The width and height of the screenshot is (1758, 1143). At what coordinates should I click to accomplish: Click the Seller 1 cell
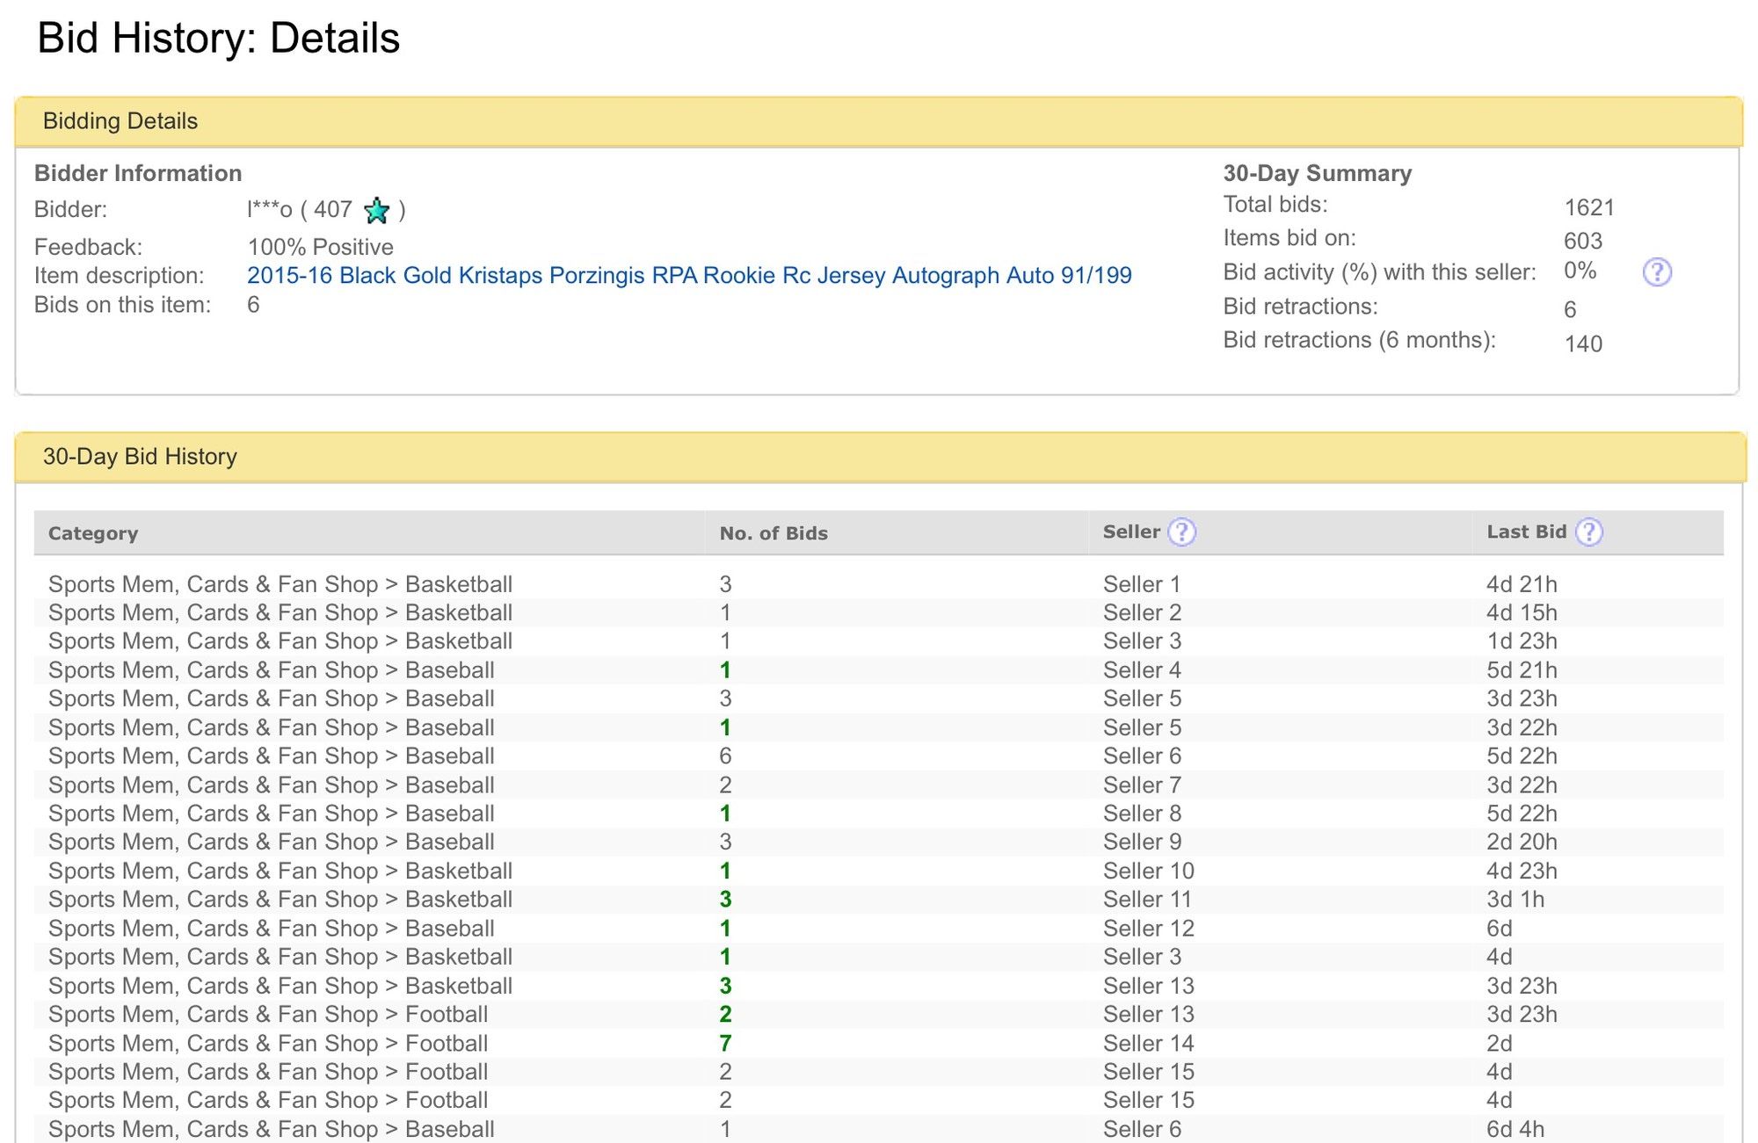click(1142, 584)
